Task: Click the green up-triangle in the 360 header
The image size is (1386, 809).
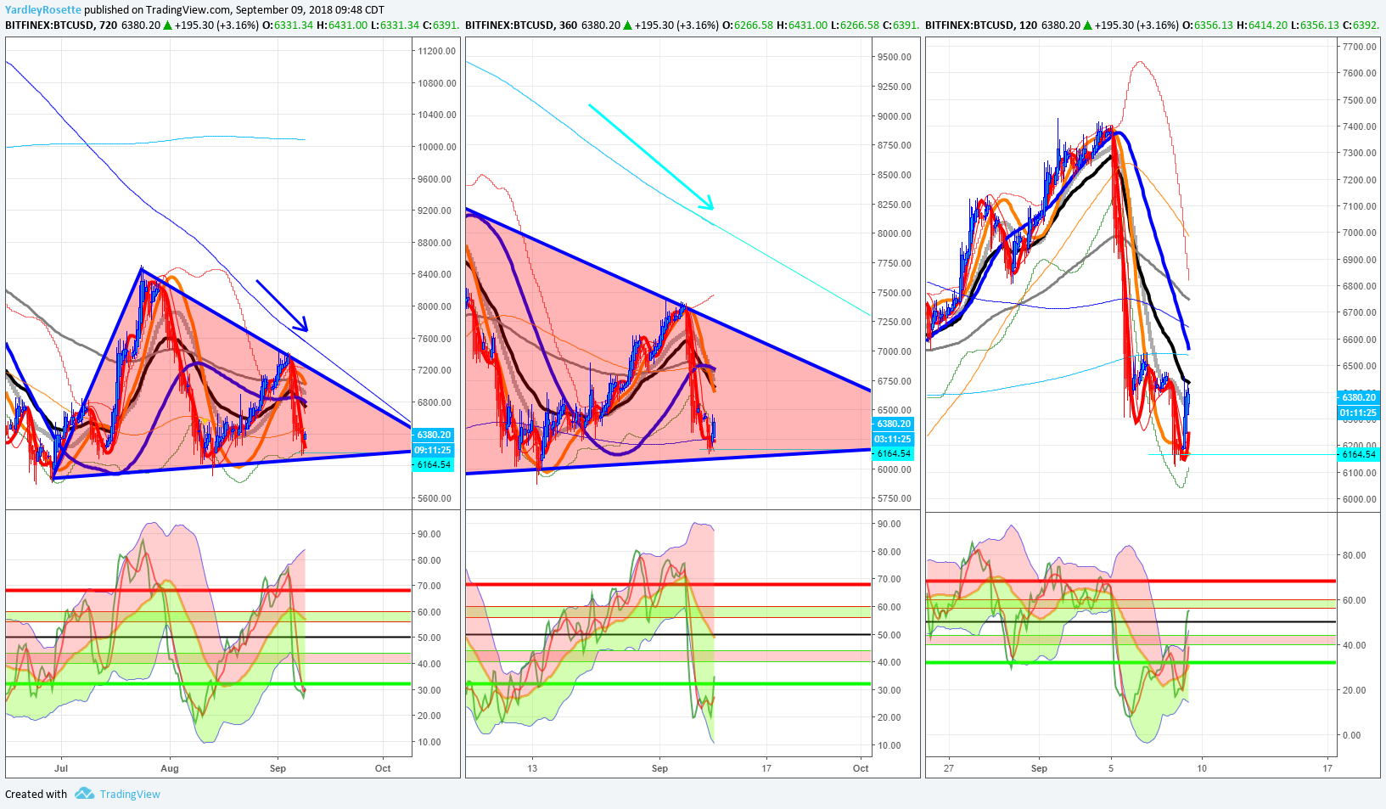Action: tap(628, 25)
